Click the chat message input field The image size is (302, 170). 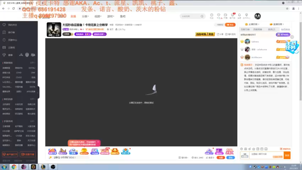pyautogui.click(x=267, y=155)
